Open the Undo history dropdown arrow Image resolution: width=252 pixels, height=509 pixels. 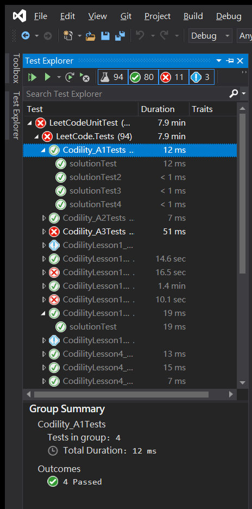[153, 36]
